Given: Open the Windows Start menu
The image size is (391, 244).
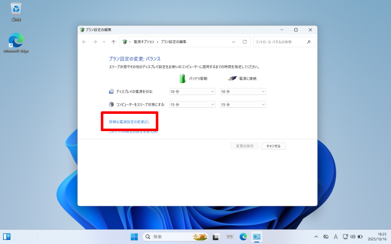Looking at the screenshot, I should click(x=134, y=237).
